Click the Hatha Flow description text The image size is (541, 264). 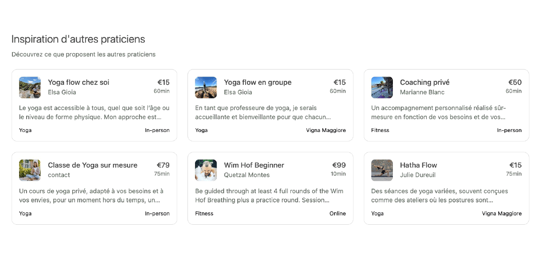(439, 196)
